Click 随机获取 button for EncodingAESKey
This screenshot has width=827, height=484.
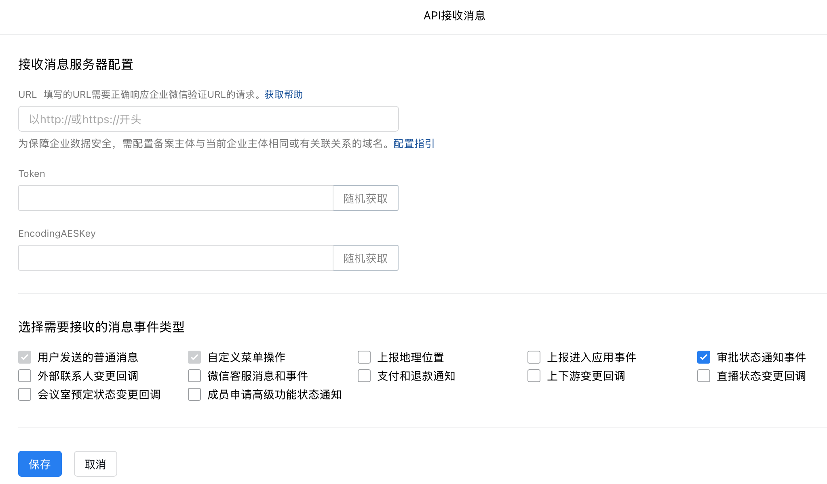coord(365,258)
